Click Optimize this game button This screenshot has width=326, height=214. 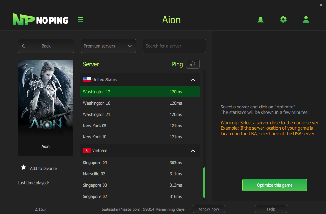(x=274, y=185)
